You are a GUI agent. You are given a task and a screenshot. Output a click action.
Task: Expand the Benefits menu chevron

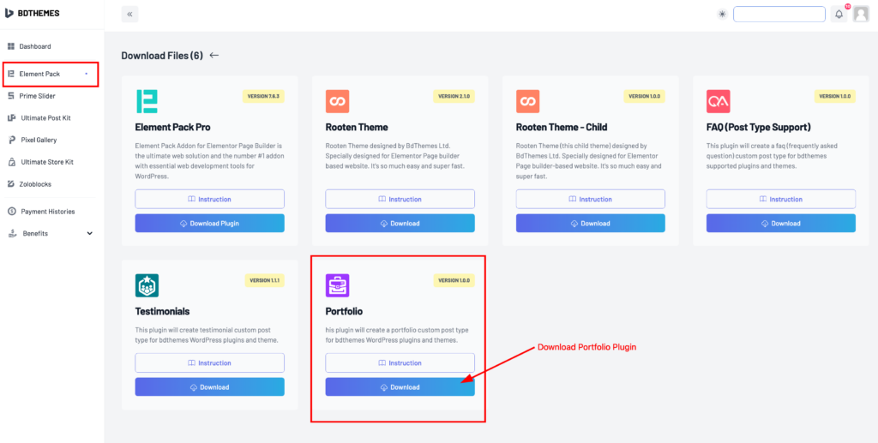coord(90,233)
